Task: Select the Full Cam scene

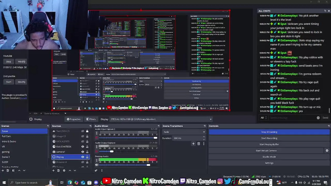Action: 24,136
